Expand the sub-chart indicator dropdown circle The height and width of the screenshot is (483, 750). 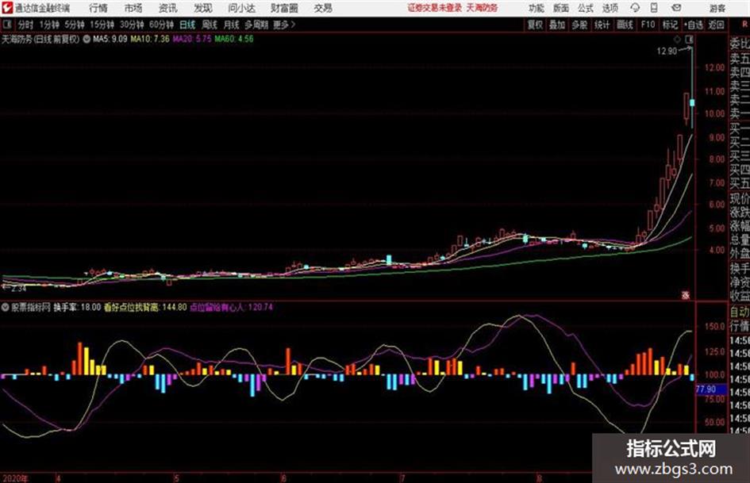[6, 307]
